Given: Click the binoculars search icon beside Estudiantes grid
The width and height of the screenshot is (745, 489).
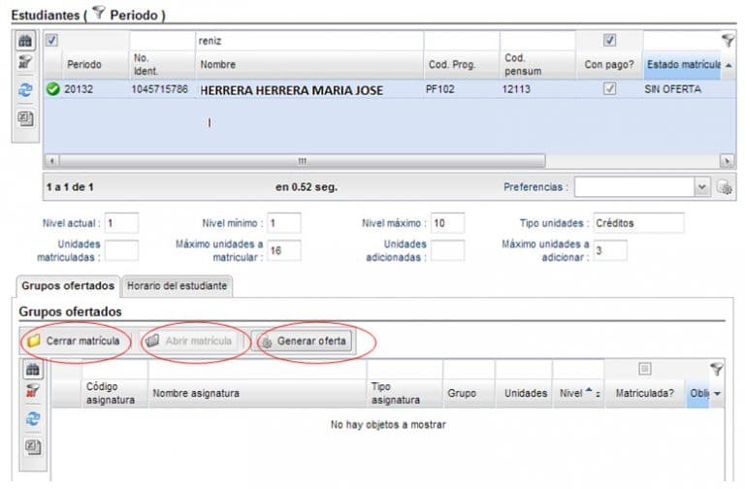Looking at the screenshot, I should click(x=26, y=41).
